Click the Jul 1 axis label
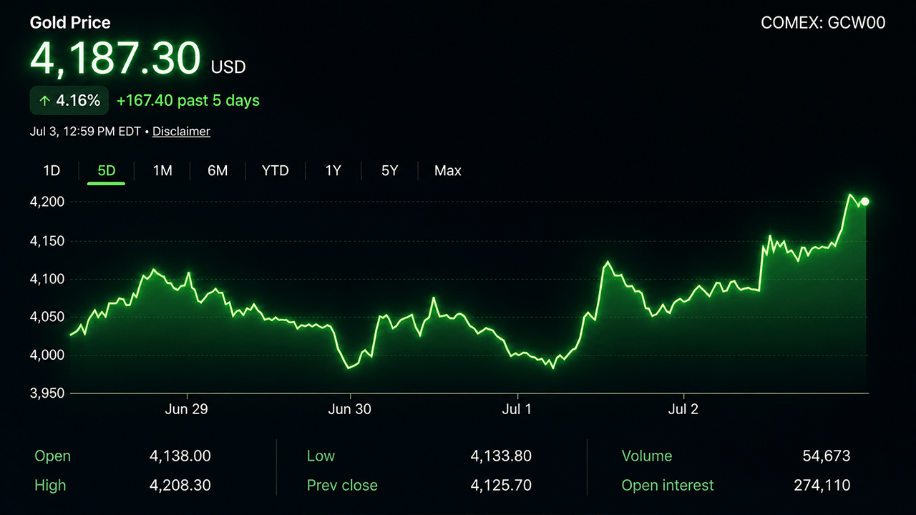Viewport: 916px width, 515px height. (517, 409)
